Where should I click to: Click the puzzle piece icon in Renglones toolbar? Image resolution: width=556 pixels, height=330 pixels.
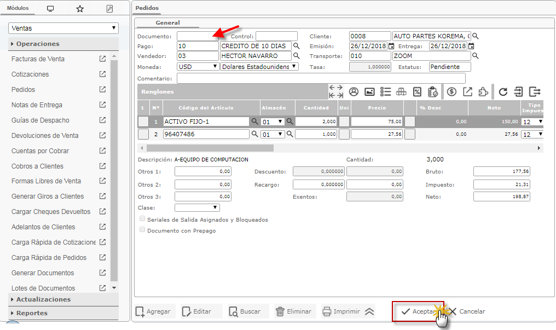click(483, 92)
